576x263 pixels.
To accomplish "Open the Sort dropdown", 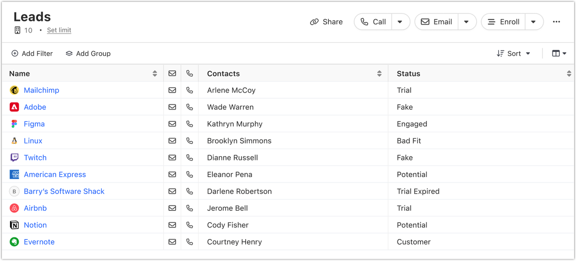I will pos(514,54).
